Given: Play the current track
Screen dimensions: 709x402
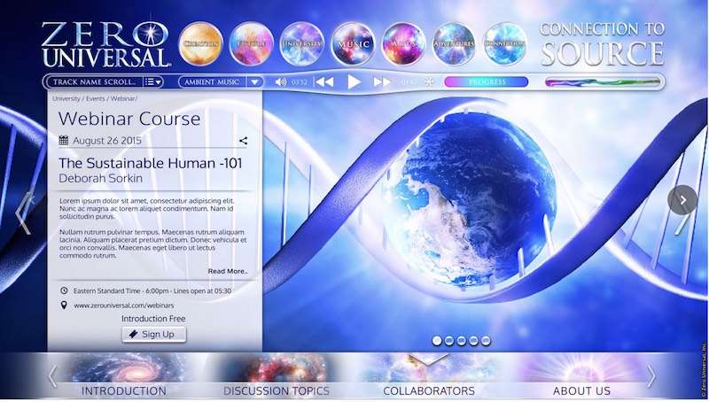Looking at the screenshot, I should pos(354,81).
